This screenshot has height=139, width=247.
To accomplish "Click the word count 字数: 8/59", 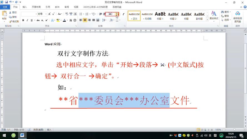I will (19, 130).
